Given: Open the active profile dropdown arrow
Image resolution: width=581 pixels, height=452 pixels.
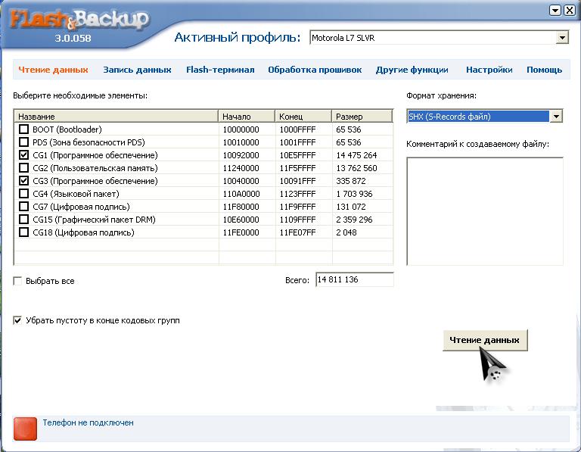Looking at the screenshot, I should (562, 38).
